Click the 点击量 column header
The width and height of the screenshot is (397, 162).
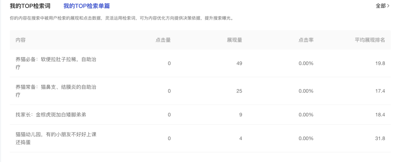click(163, 40)
